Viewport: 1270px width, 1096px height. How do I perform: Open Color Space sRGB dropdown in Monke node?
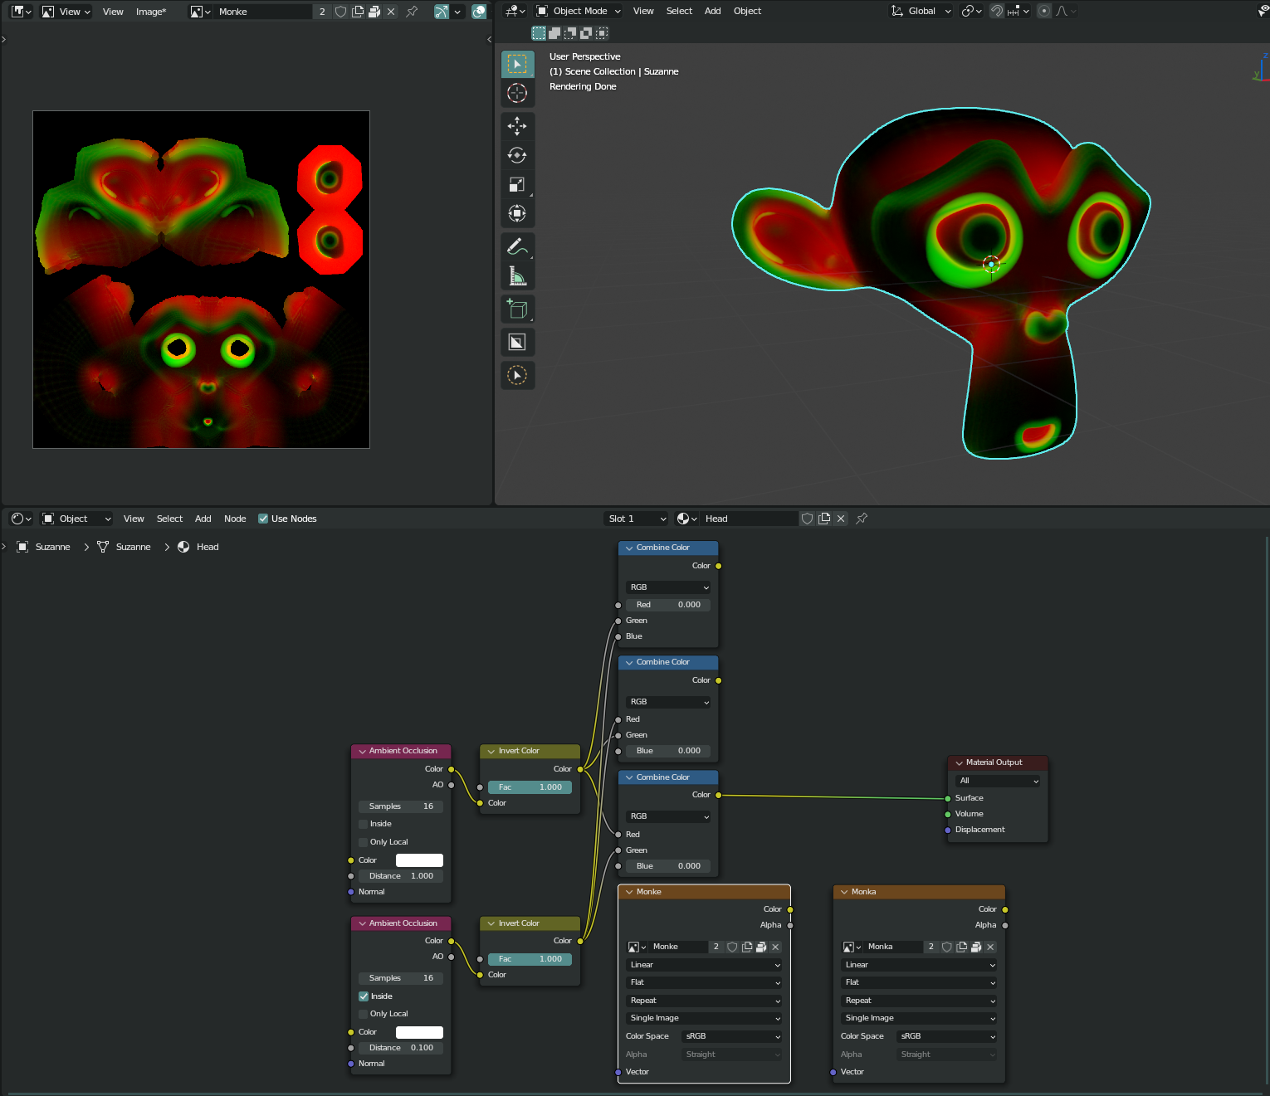(732, 1036)
